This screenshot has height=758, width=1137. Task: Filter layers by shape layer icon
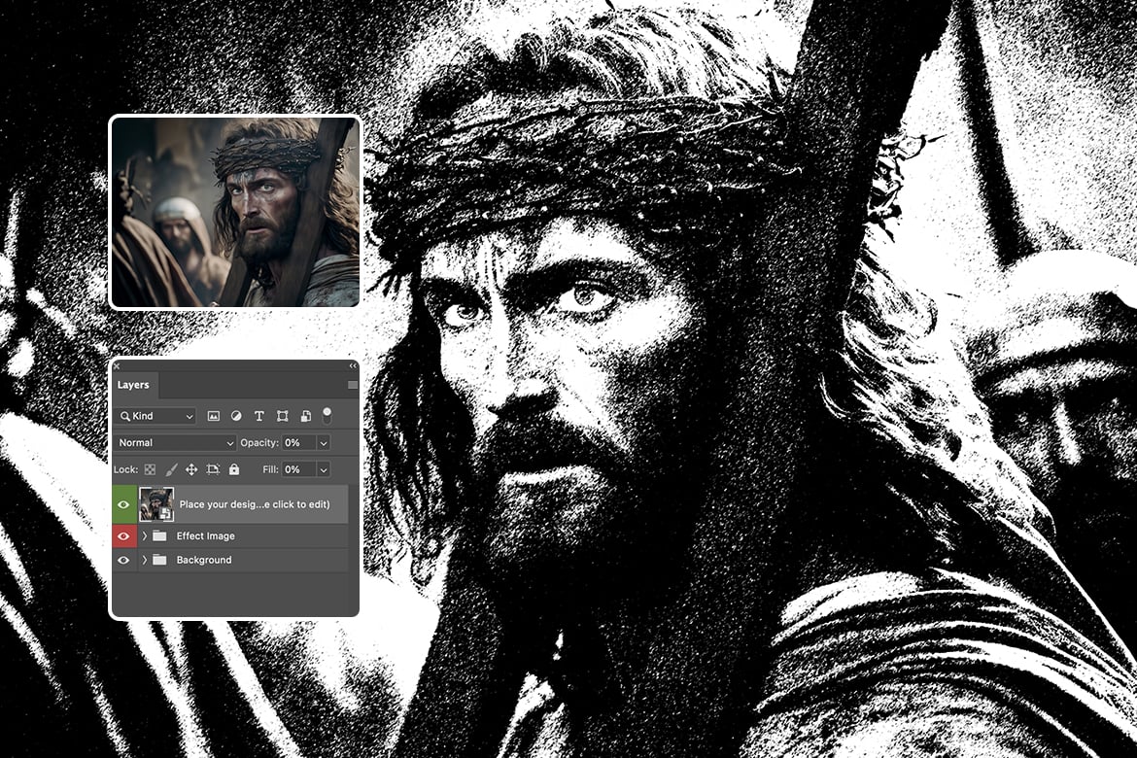[x=282, y=416]
